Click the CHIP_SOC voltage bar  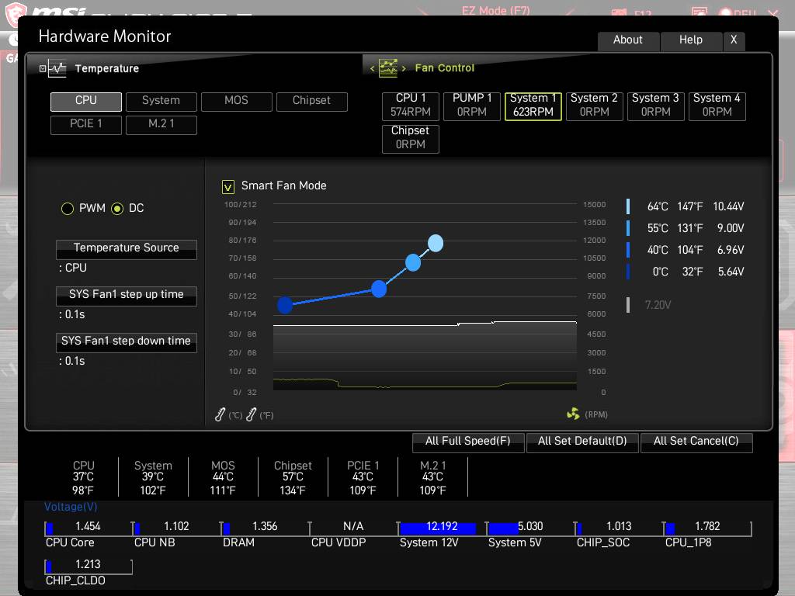tap(619, 528)
